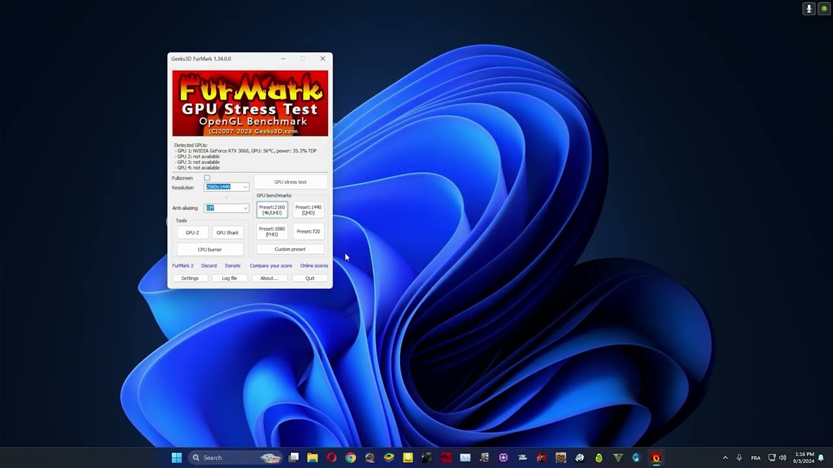
Task: Click the Donate link
Action: tap(232, 266)
